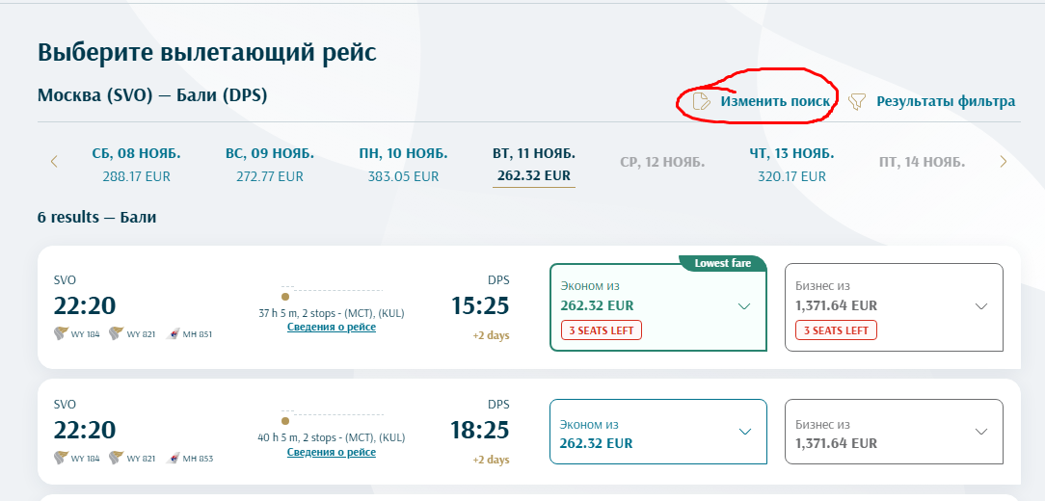Go to previous dates with left arrow
The image size is (1045, 501).
click(54, 162)
